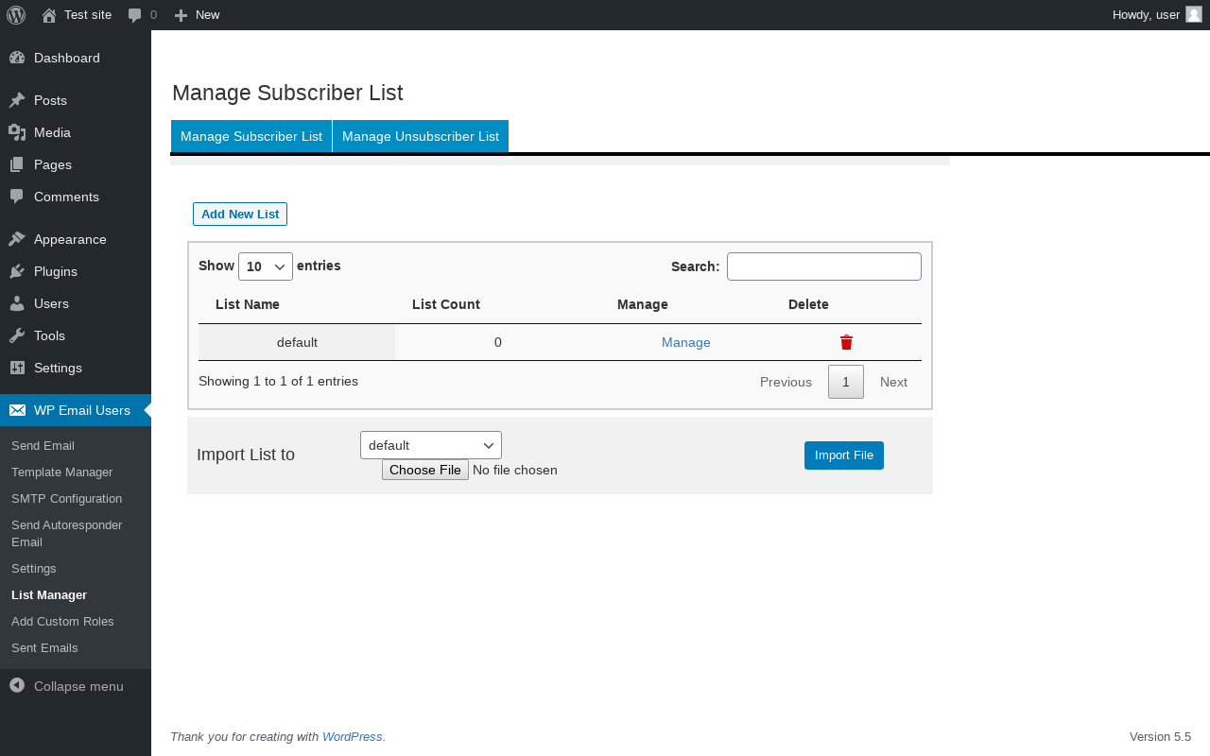This screenshot has height=756, width=1210.
Task: Open the Plugins menu
Action: (55, 271)
